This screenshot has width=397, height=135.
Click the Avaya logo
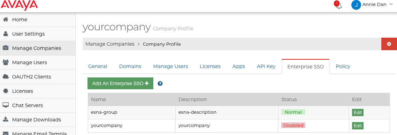(19, 5)
